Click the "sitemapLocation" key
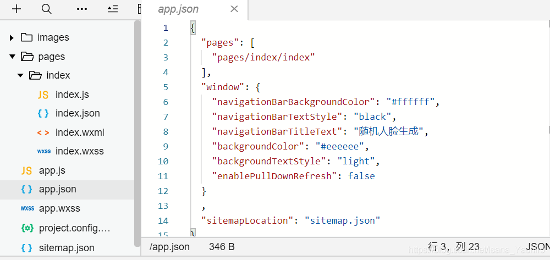Screen dimensions: 550x260 click(248, 220)
